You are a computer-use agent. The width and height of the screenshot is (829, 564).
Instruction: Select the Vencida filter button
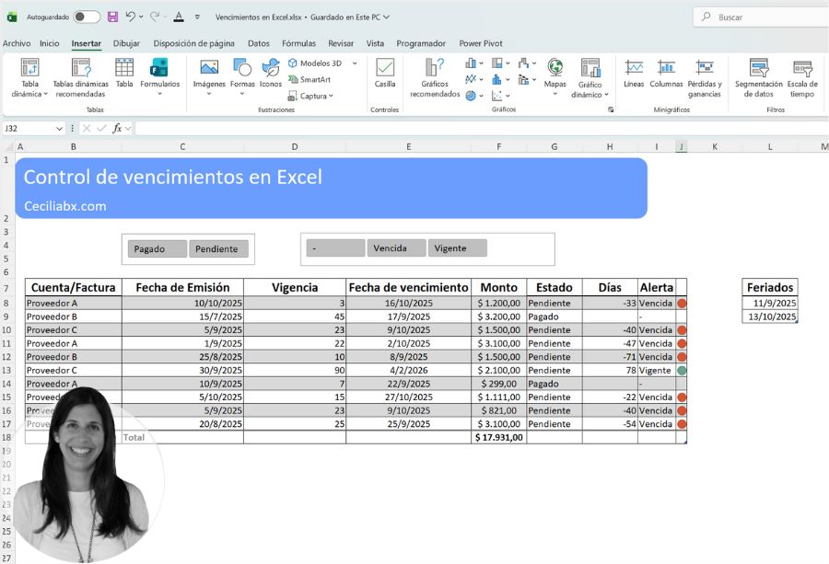396,248
